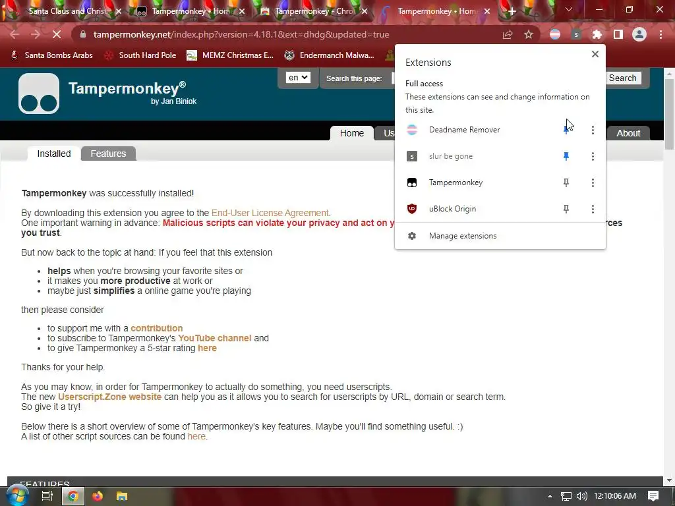Unpin slur be gone from toolbar
Screen dimensions: 675x506
pos(566,156)
